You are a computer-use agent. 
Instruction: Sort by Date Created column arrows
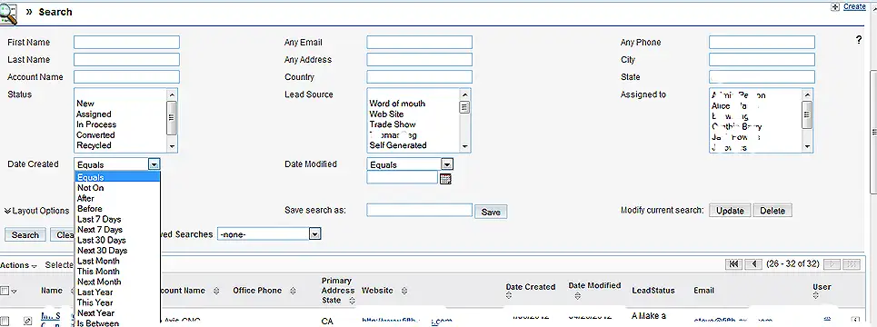coord(509,296)
